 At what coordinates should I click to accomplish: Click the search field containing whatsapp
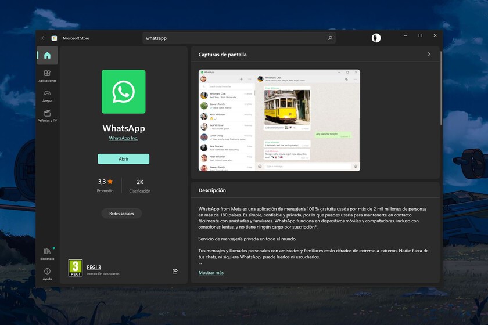pos(239,38)
